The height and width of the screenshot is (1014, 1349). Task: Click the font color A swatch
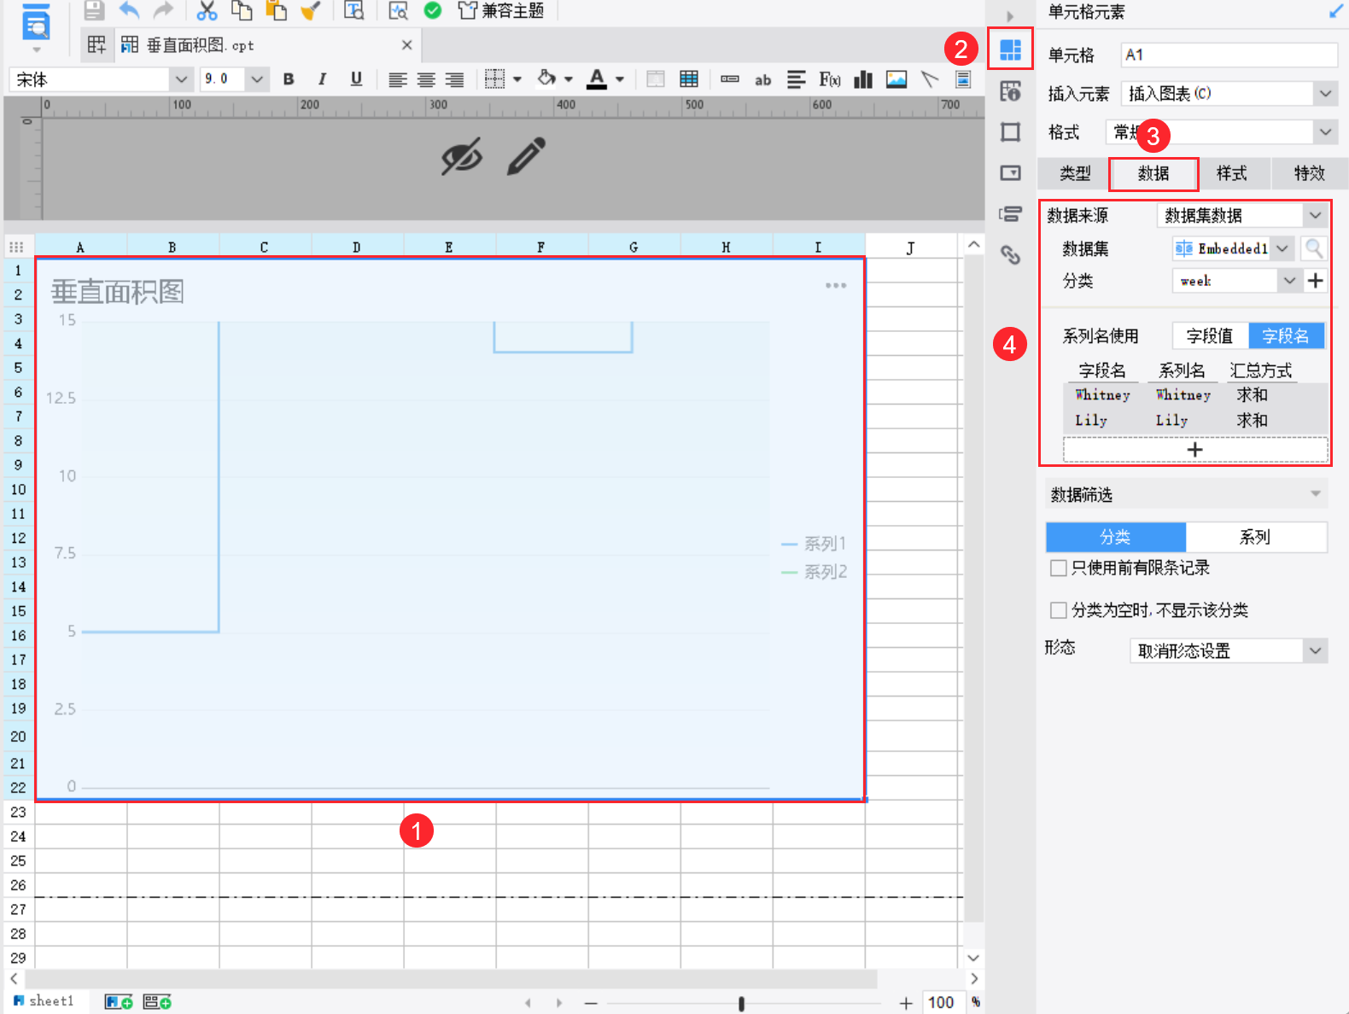coord(597,79)
